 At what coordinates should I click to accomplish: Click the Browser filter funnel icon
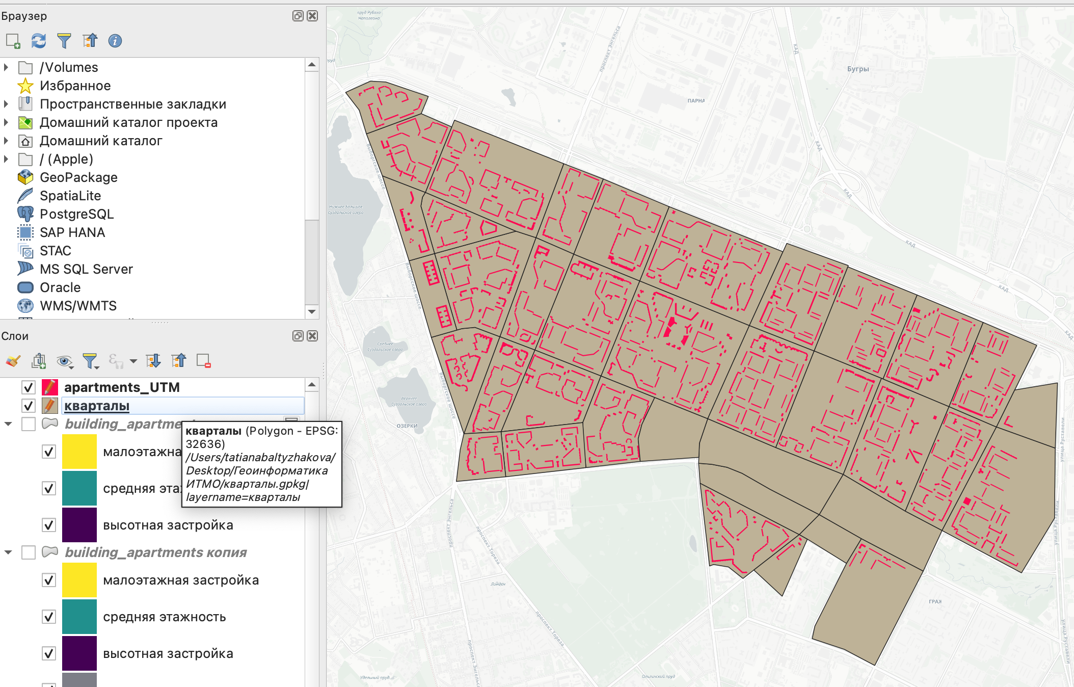pos(64,41)
